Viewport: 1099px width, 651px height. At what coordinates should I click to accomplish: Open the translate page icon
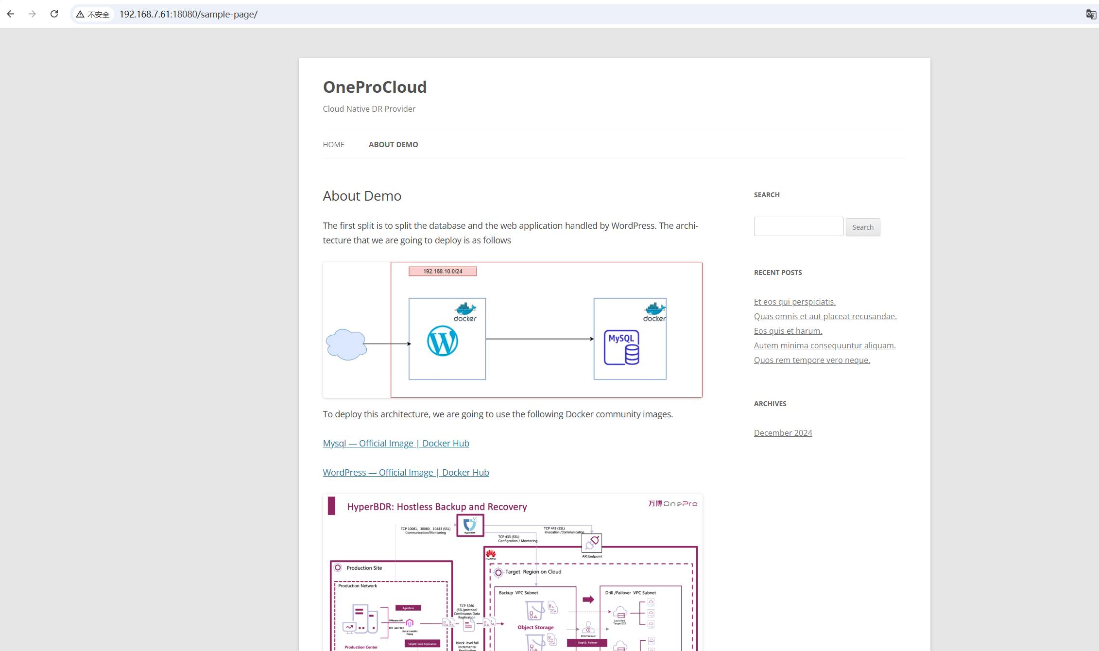click(x=1091, y=14)
